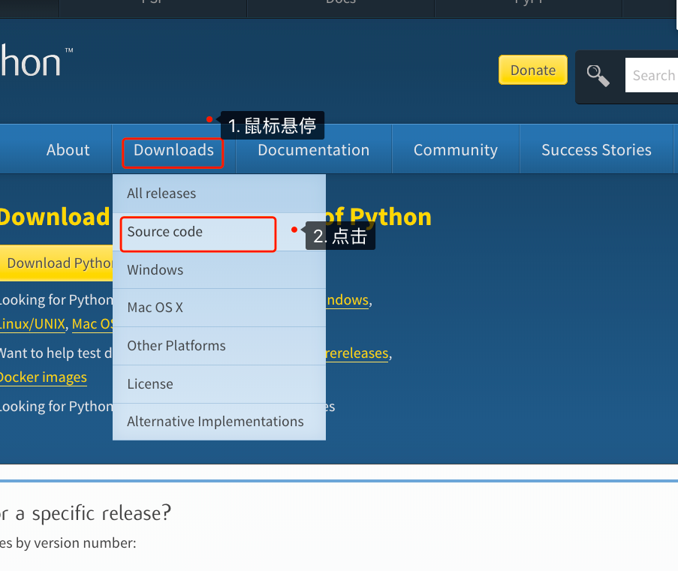This screenshot has width=678, height=571.
Task: Open Alternative Implementations entry
Action: pos(215,422)
